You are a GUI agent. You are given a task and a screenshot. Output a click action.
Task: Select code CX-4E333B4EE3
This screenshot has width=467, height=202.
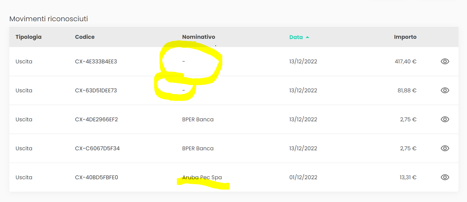click(x=96, y=61)
